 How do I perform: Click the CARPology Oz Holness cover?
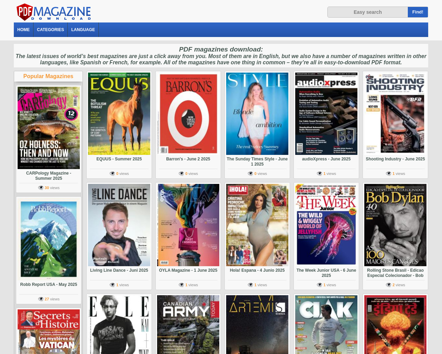[x=49, y=128]
